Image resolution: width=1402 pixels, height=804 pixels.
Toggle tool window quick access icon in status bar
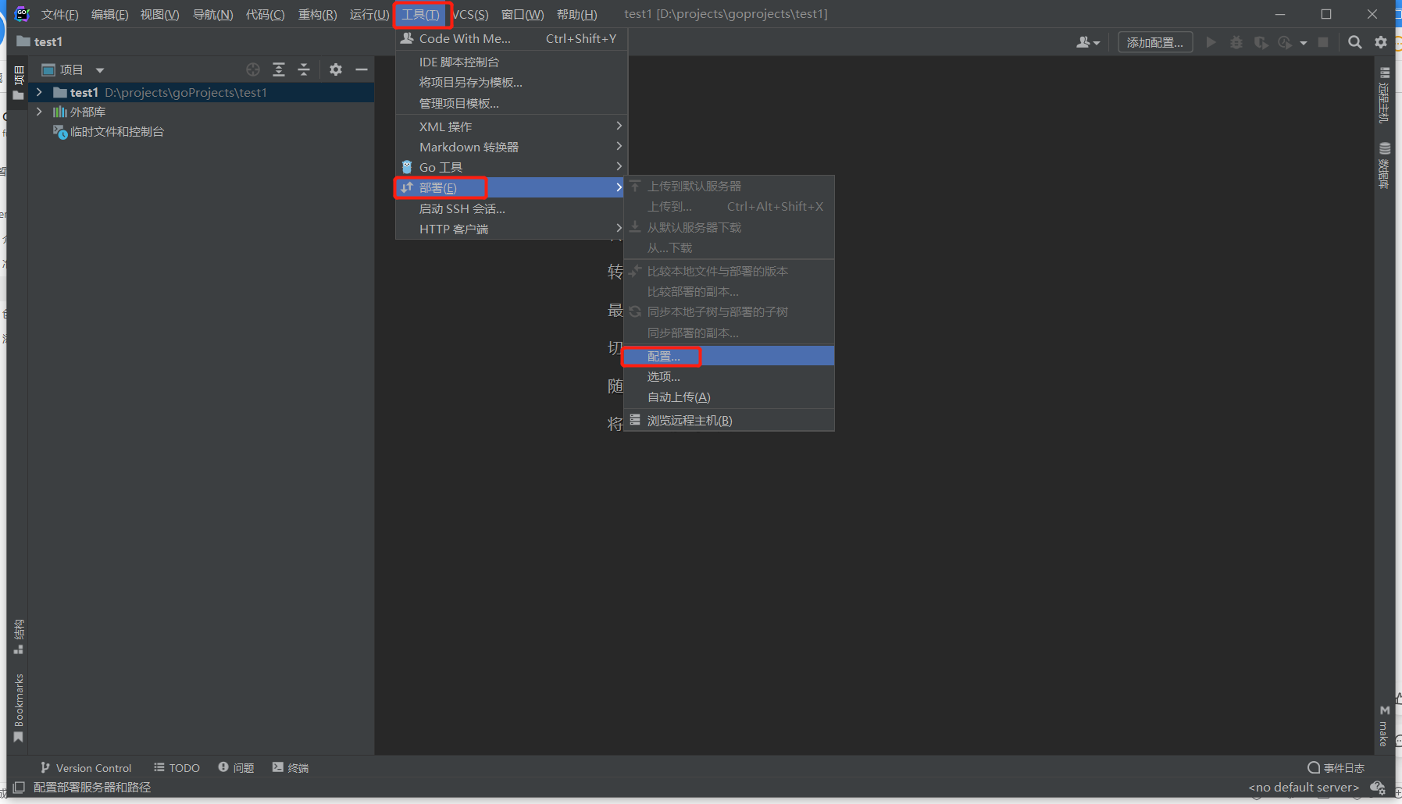pyautogui.click(x=19, y=788)
